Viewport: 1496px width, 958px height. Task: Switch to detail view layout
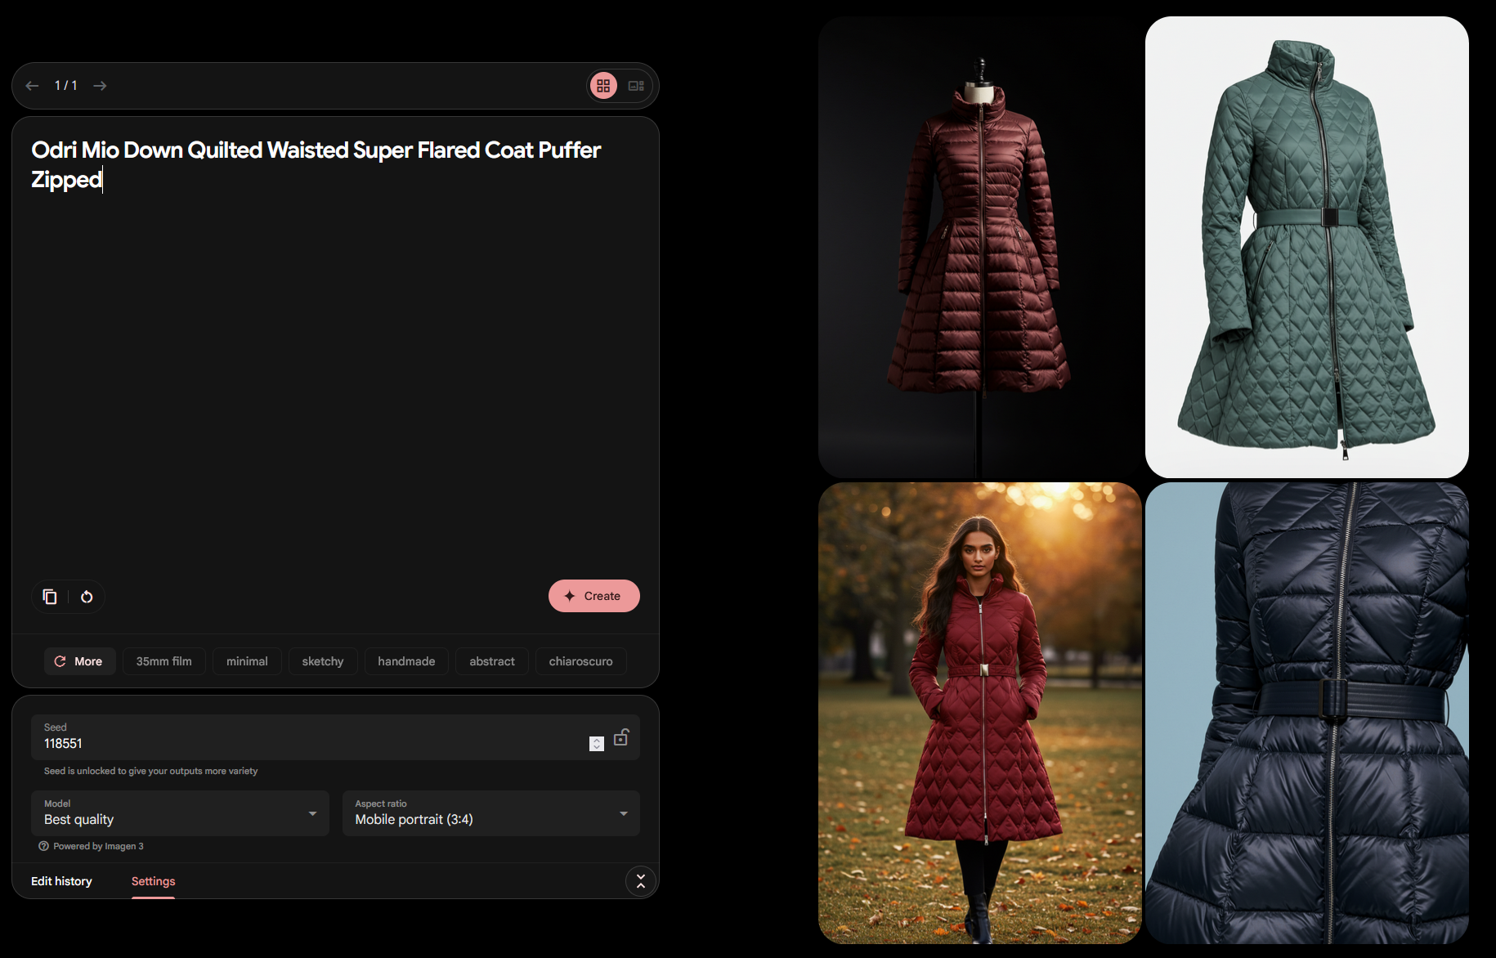[x=636, y=86]
